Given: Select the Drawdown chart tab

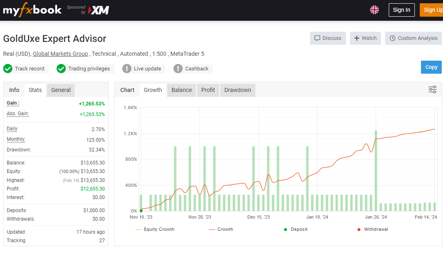Looking at the screenshot, I should pyautogui.click(x=237, y=90).
